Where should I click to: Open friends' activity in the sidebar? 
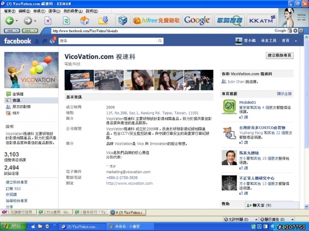click(x=21, y=107)
